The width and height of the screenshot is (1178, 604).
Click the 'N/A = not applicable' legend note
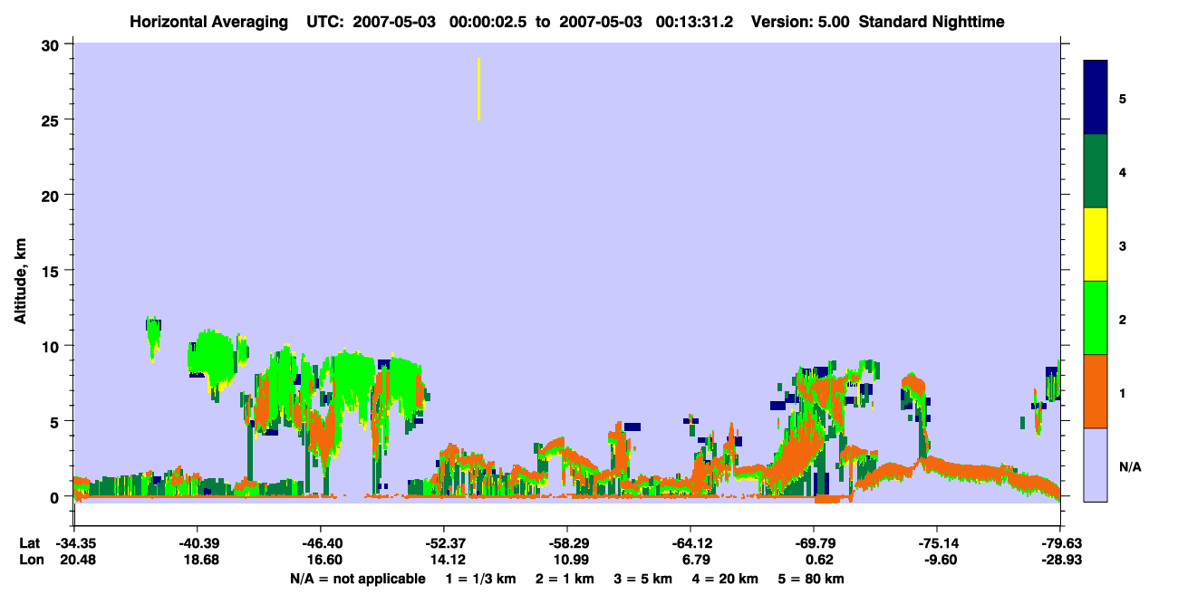(357, 579)
